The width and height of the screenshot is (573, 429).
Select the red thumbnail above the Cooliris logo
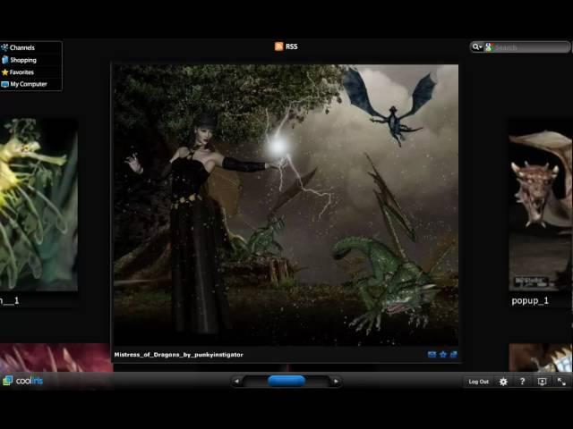[x=56, y=357]
